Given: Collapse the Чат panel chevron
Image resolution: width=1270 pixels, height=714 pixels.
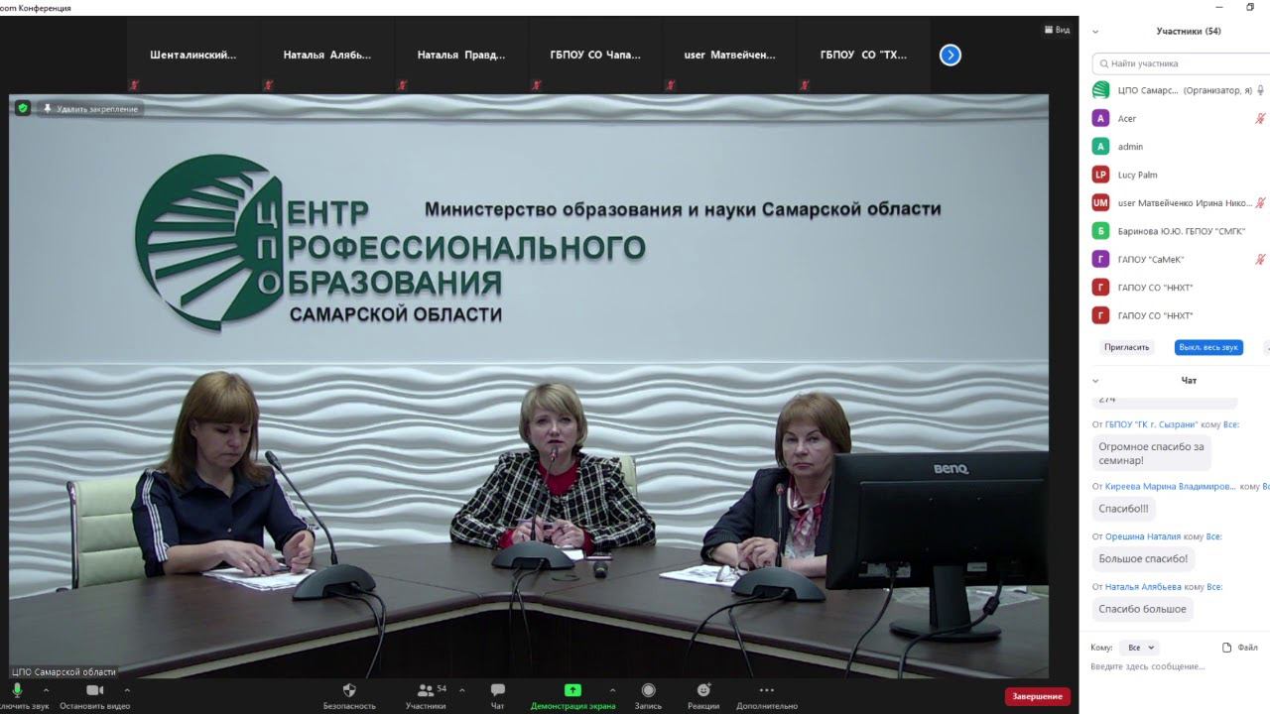Looking at the screenshot, I should (x=1095, y=381).
